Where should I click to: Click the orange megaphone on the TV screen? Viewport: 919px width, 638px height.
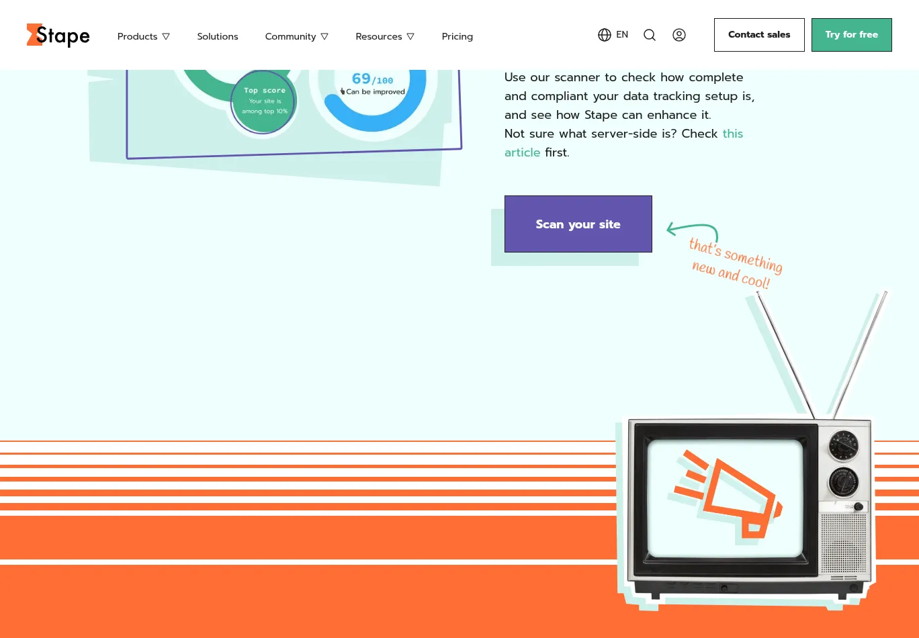pos(728,496)
